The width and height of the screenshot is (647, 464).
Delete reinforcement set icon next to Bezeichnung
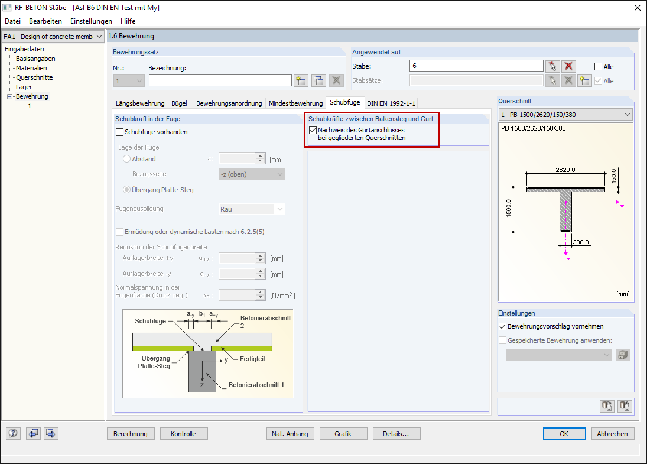tap(336, 80)
